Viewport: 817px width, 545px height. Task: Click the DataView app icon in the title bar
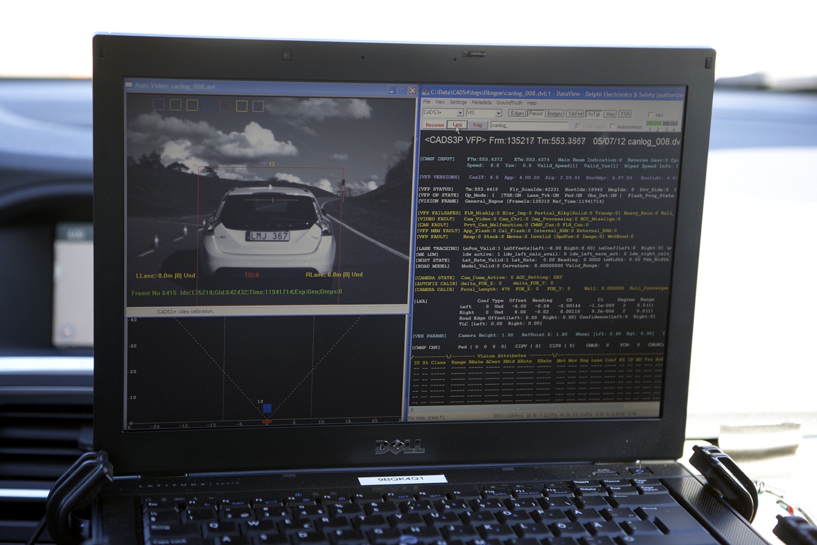coord(425,93)
